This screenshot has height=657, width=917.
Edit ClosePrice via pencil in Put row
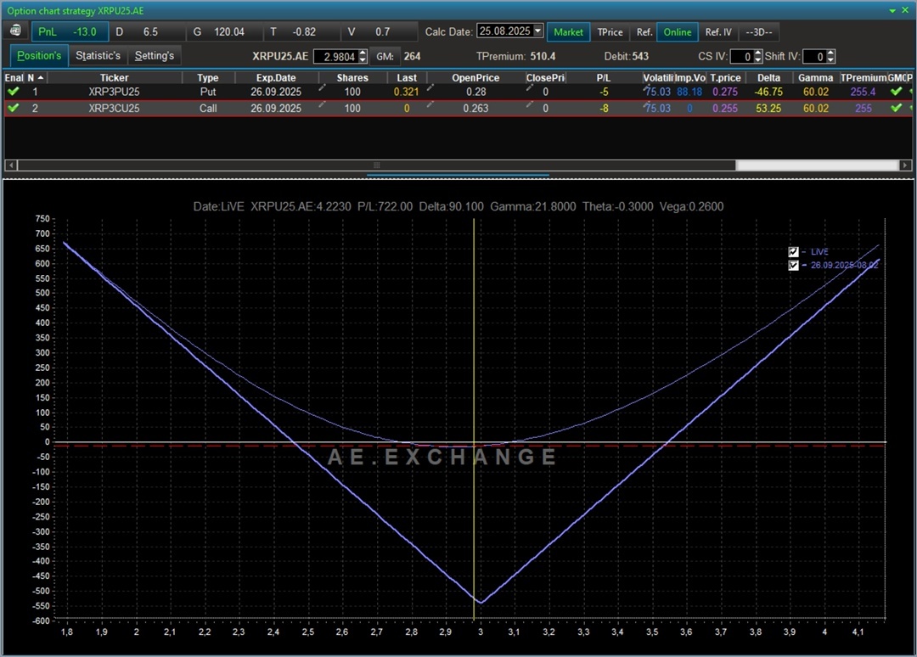click(529, 88)
